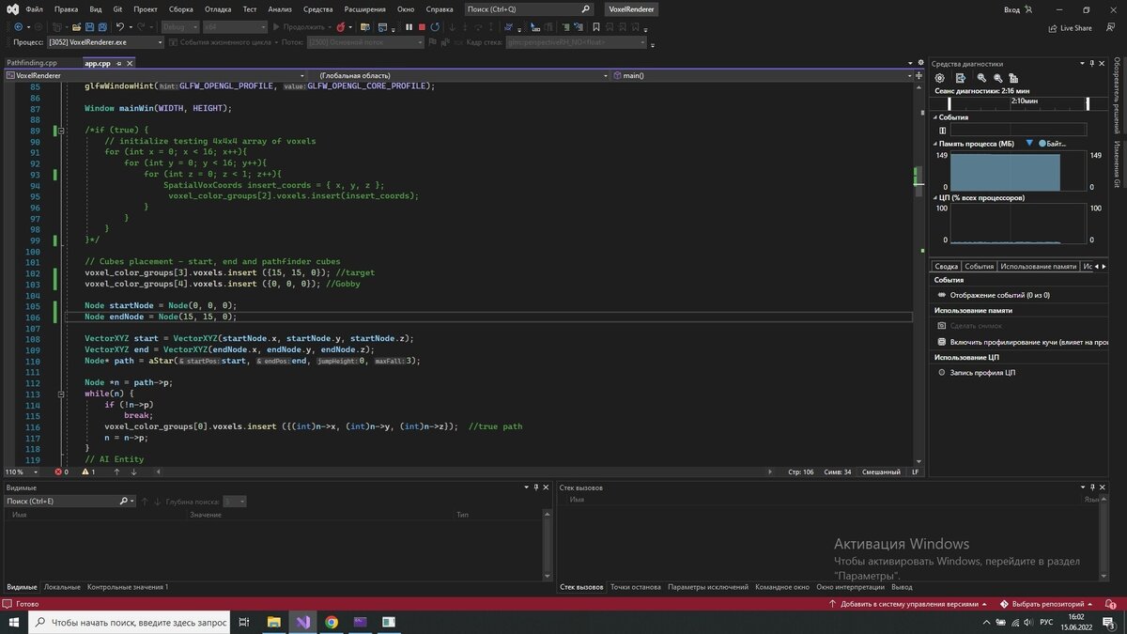Click the Navigate Backward icon
Viewport: 1127px width, 634px height.
(x=18, y=27)
